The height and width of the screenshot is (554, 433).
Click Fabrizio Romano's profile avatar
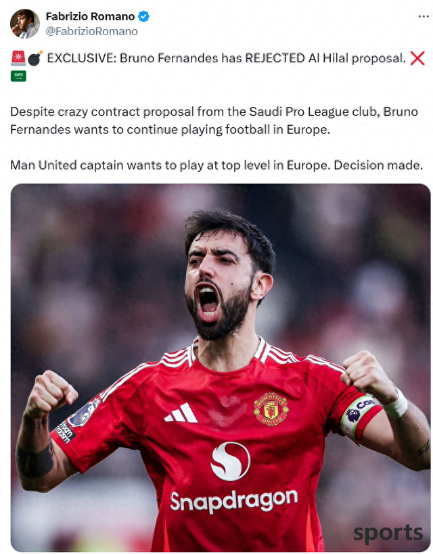(25, 24)
